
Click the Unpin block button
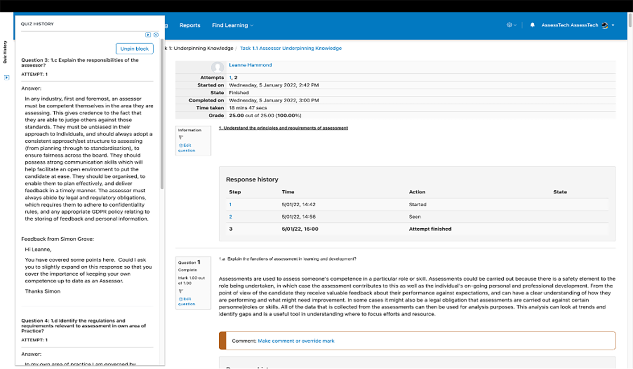[x=135, y=48]
